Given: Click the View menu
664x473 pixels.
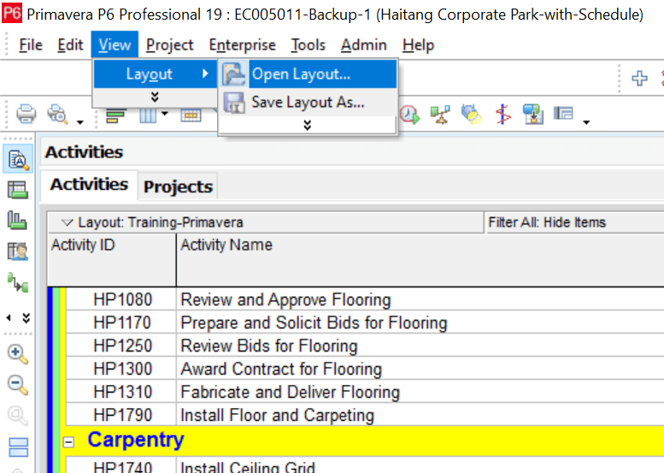Looking at the screenshot, I should (x=115, y=44).
